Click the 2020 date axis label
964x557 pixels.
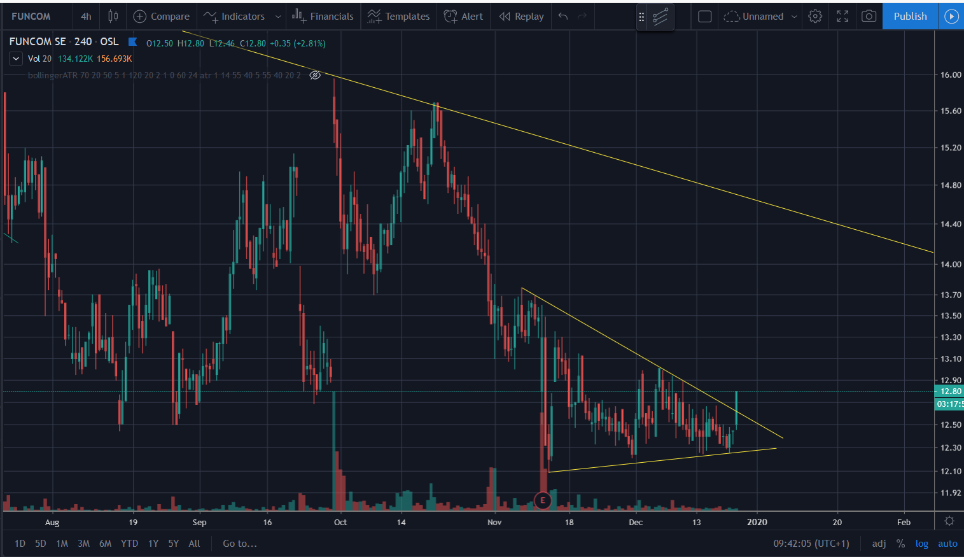757,522
